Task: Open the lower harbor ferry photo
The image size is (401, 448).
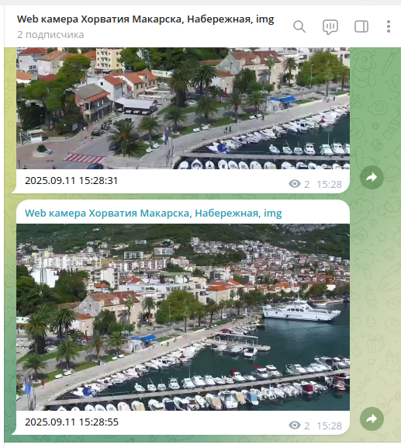Action: click(183, 317)
